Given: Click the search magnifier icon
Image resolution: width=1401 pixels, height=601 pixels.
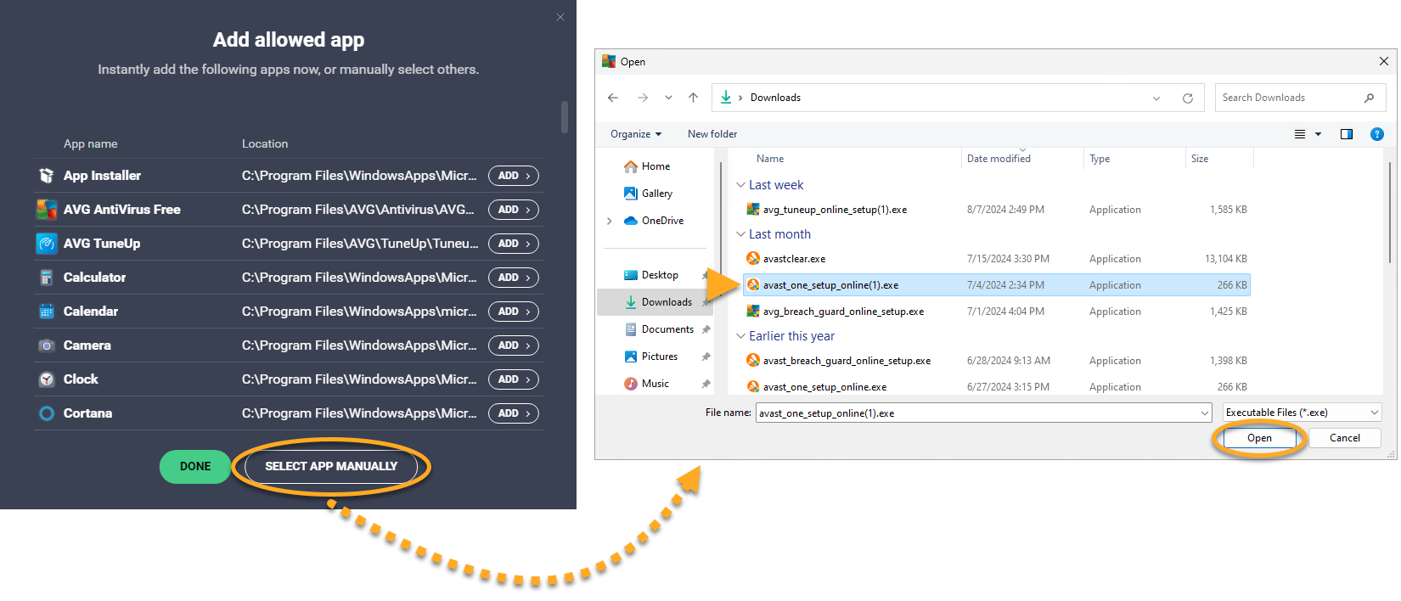Looking at the screenshot, I should point(1369,98).
